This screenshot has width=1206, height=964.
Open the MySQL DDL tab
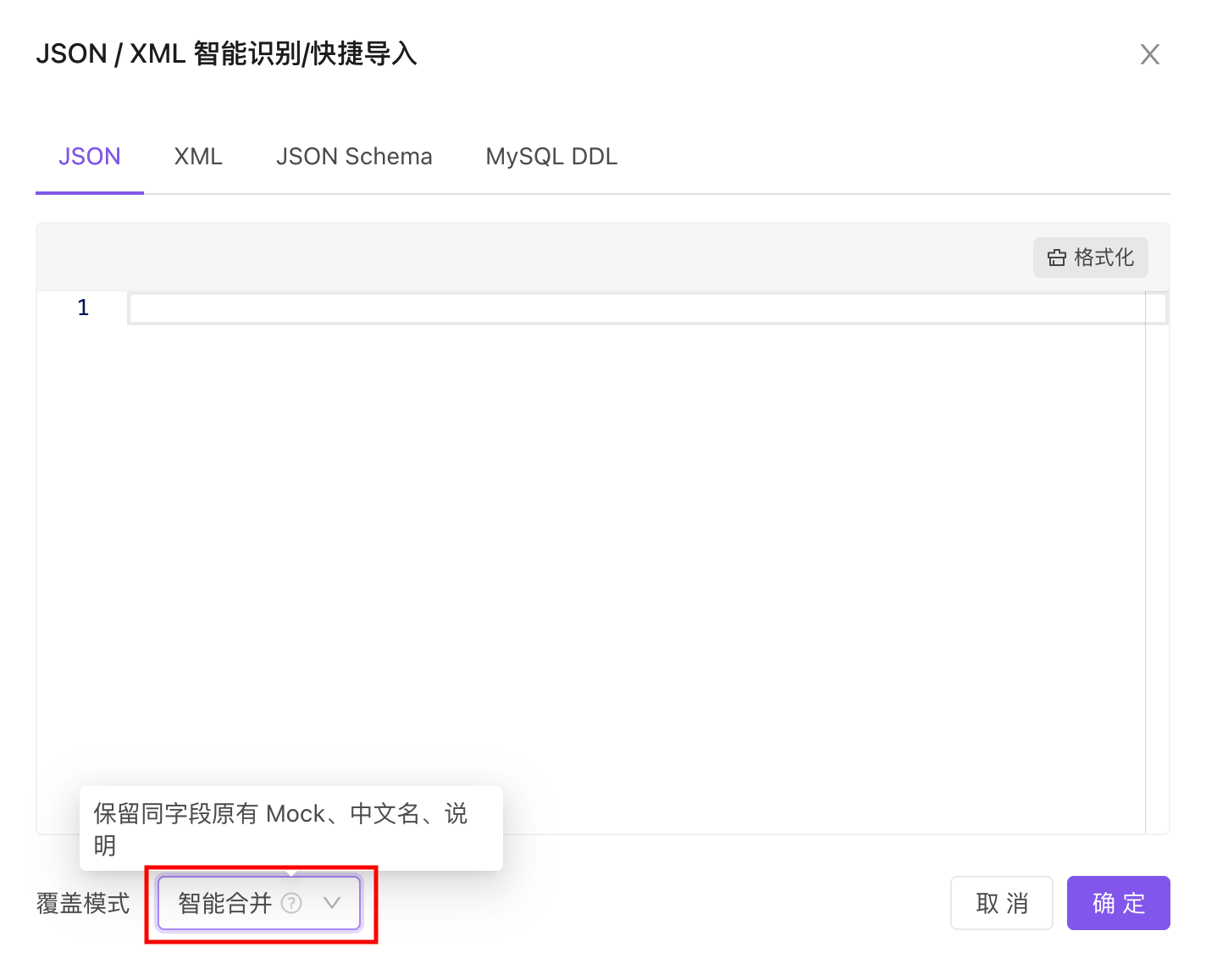[x=550, y=156]
